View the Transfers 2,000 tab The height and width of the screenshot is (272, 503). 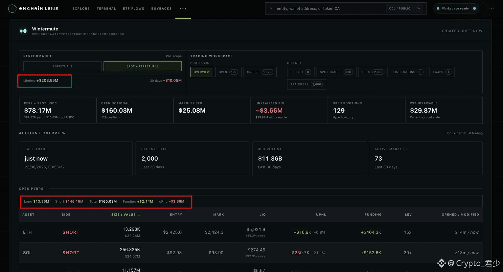tap(307, 84)
